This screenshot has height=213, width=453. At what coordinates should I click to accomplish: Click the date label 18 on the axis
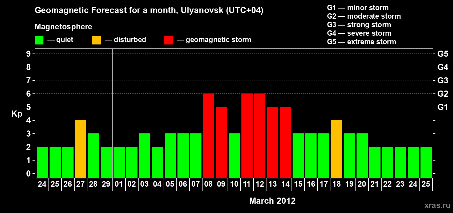click(x=337, y=184)
